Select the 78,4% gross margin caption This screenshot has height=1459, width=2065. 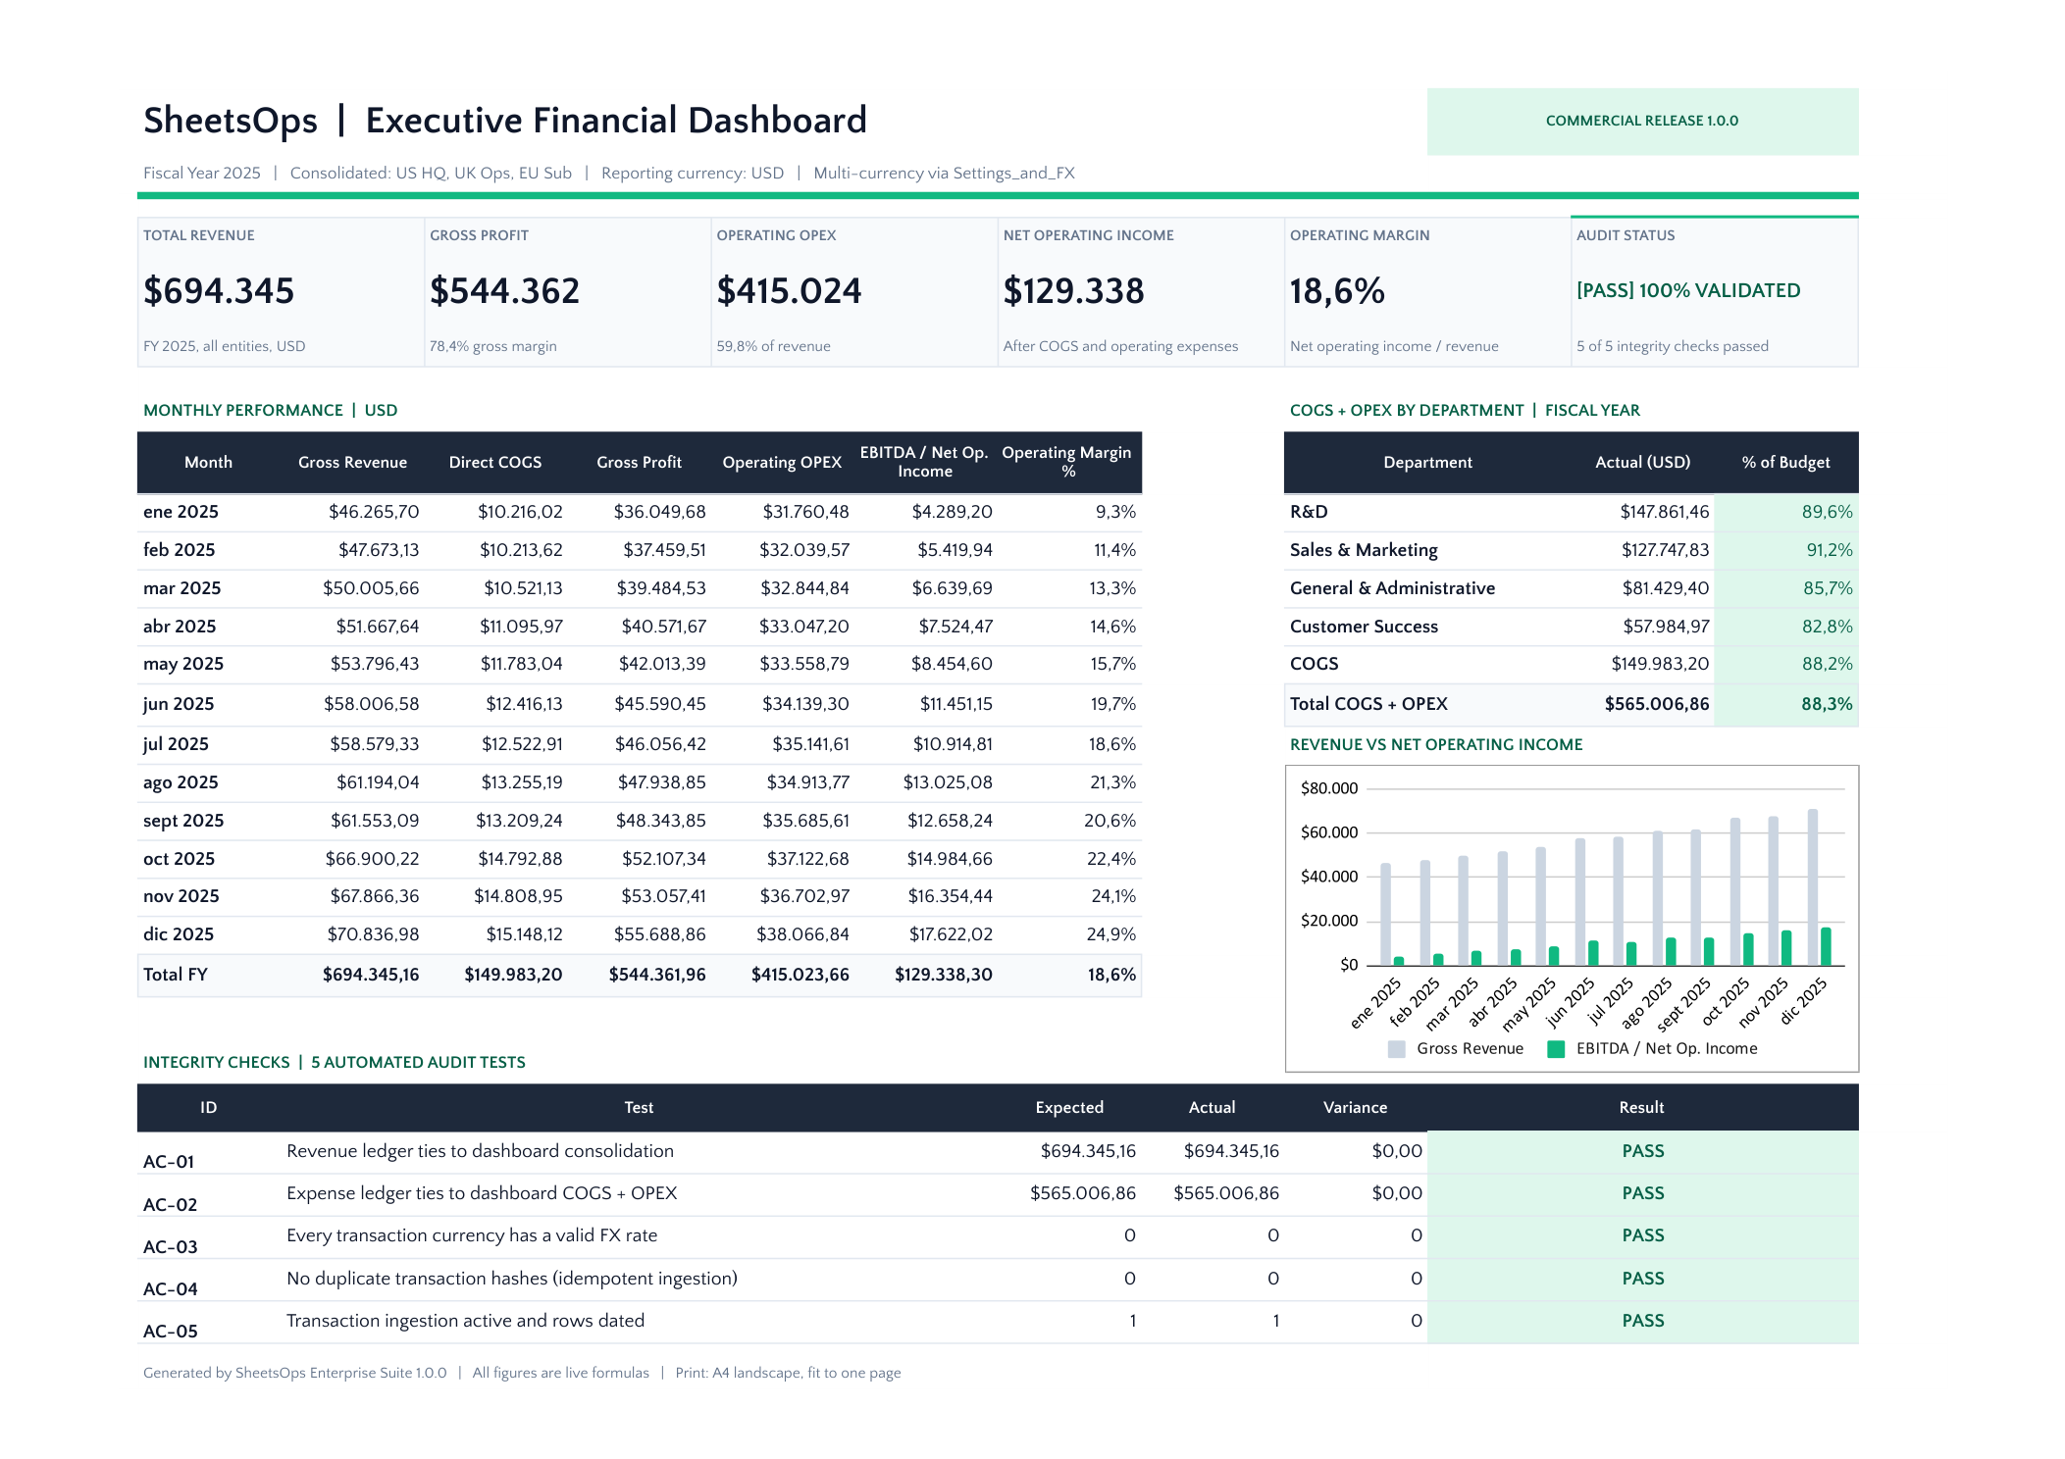(x=493, y=346)
